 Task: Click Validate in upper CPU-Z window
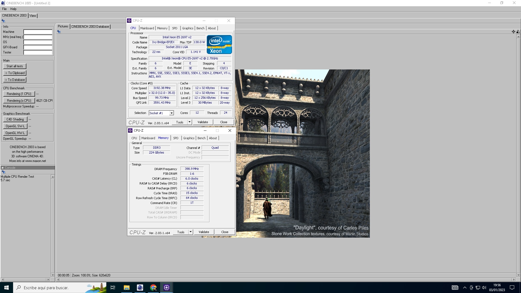pyautogui.click(x=203, y=122)
